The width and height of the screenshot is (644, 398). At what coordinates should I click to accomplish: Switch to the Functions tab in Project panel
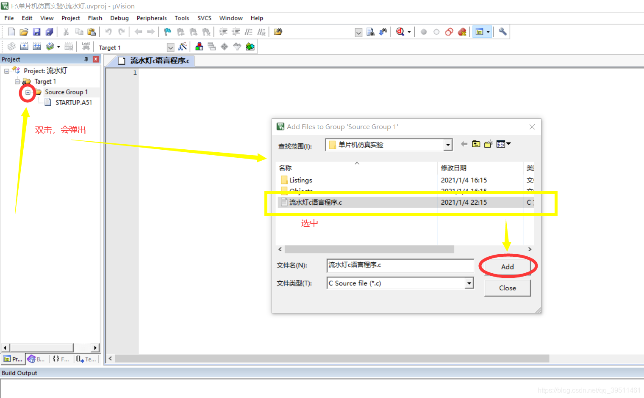pos(61,359)
